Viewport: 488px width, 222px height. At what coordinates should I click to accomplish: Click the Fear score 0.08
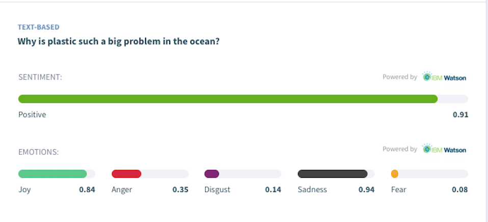(x=459, y=190)
